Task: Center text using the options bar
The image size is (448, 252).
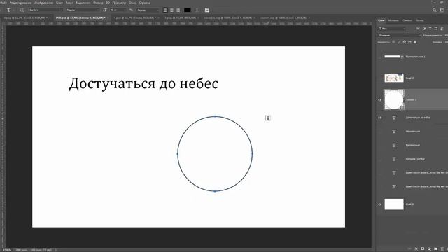Action: point(171,10)
